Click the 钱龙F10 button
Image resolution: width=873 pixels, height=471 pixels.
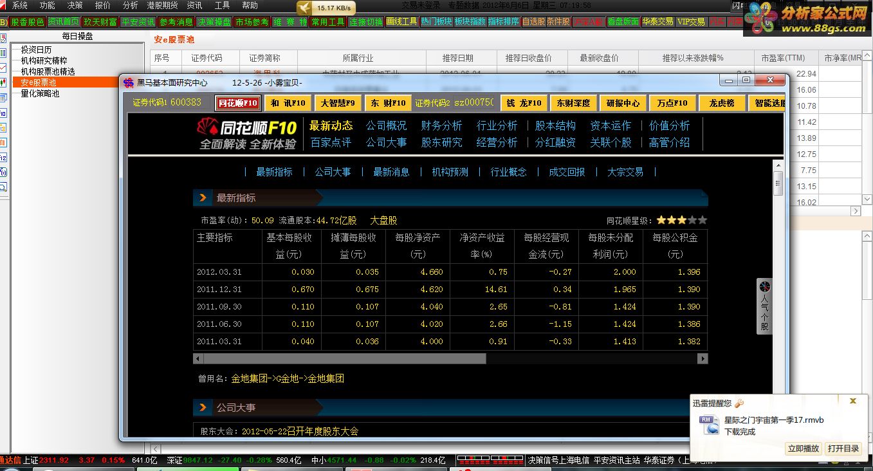pos(524,103)
